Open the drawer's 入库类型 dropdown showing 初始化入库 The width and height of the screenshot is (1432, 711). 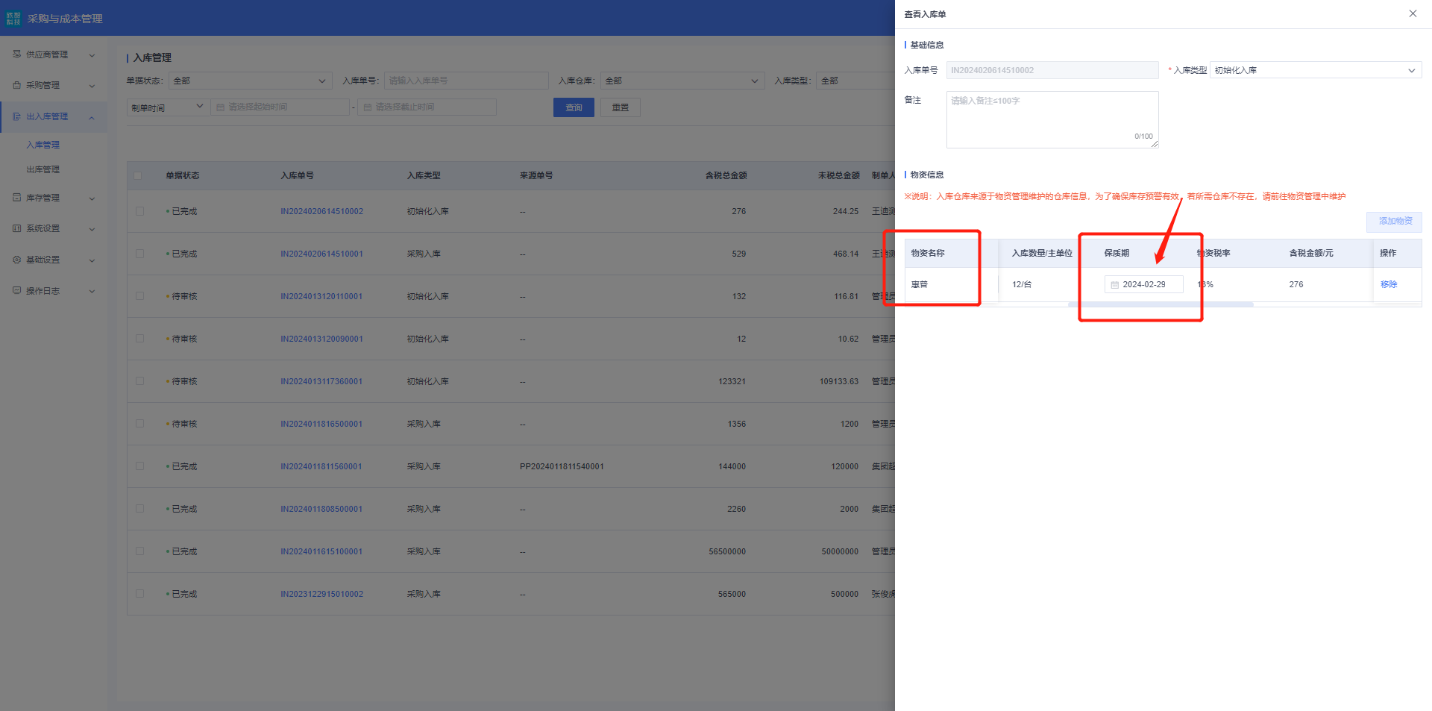pos(1316,70)
